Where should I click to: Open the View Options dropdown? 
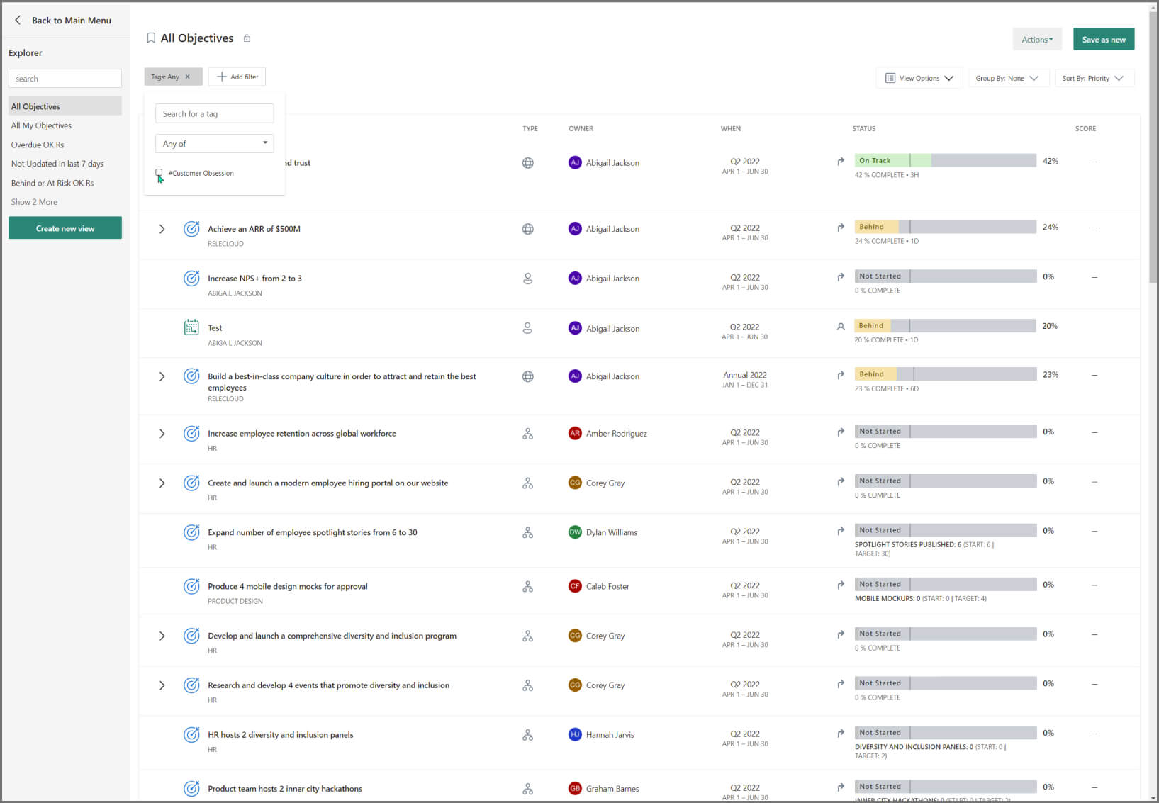tap(919, 78)
